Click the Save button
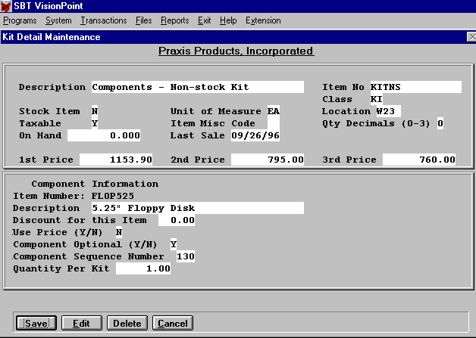Viewport: 476px width, 338px height. 36,323
